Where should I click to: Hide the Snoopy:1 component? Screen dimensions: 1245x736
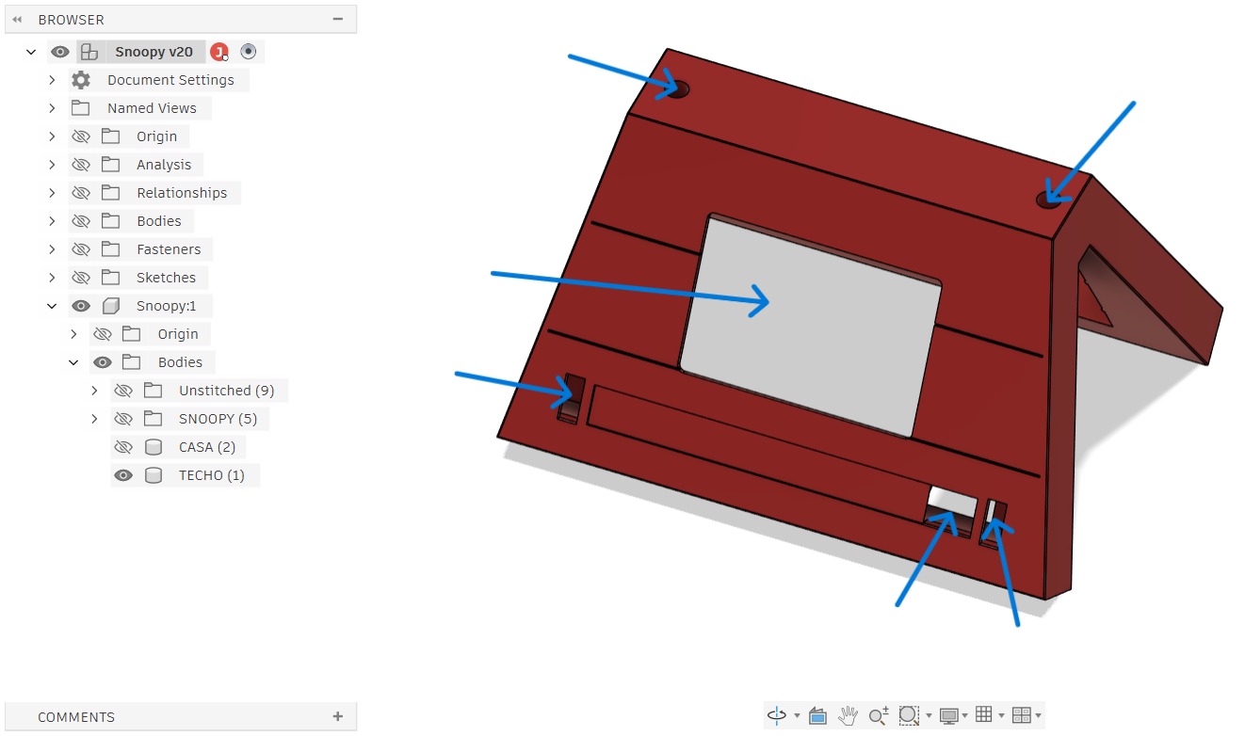click(x=81, y=306)
